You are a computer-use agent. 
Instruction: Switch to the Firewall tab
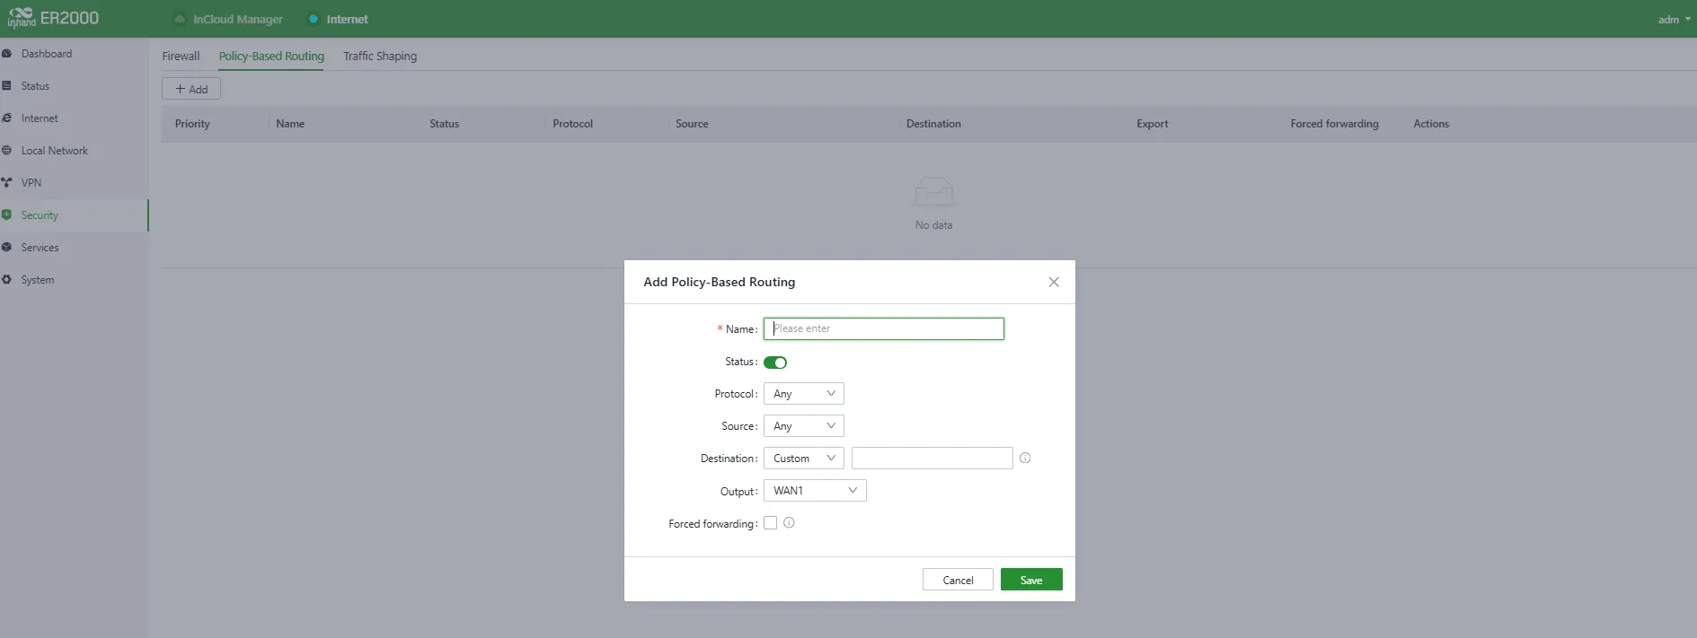tap(181, 56)
